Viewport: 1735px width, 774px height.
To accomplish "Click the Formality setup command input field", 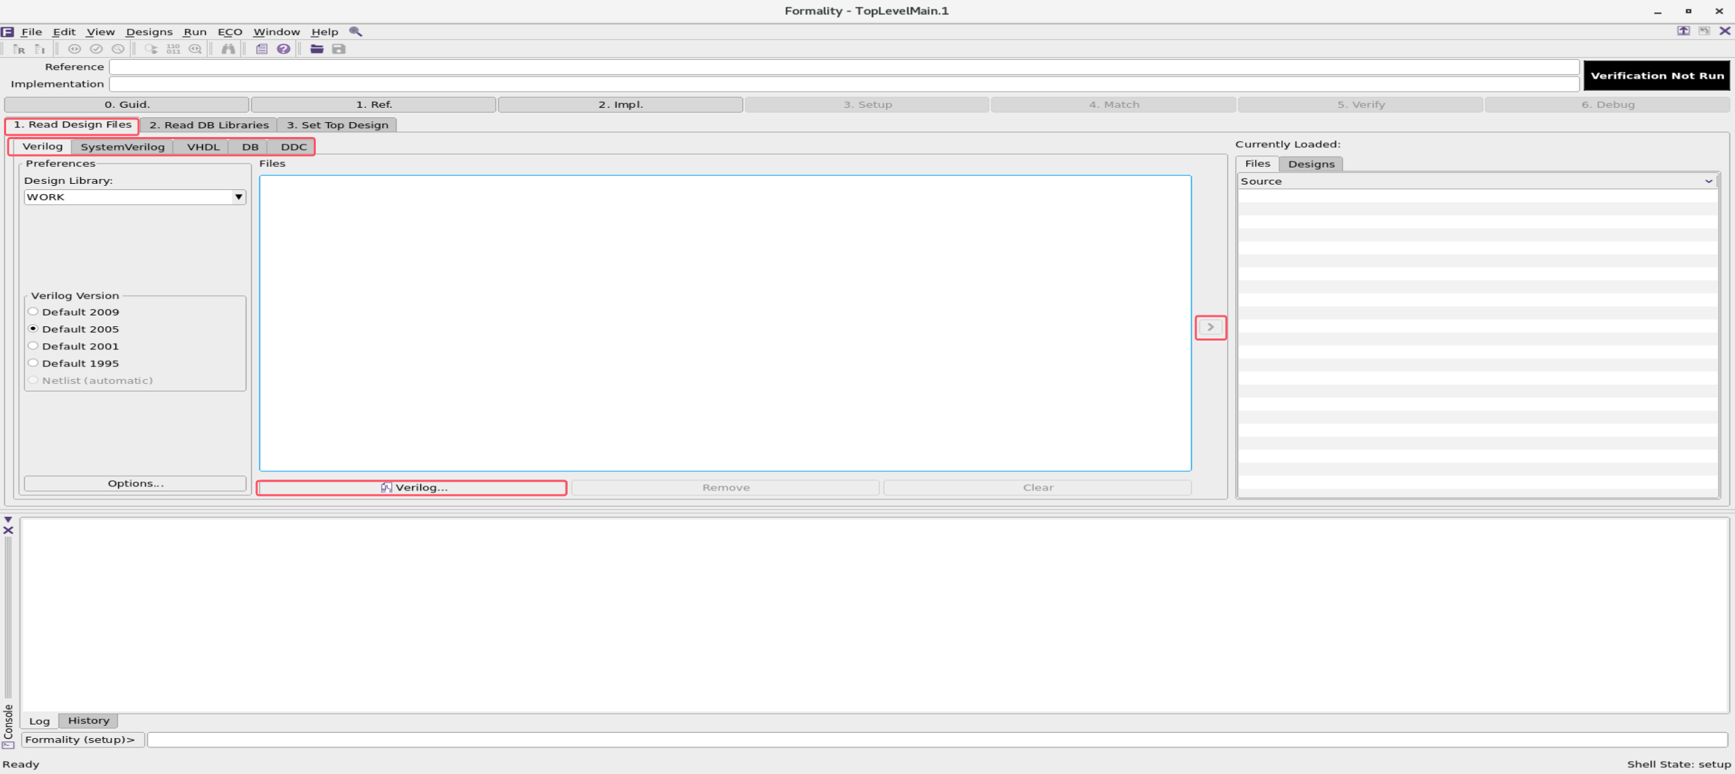I will click(x=937, y=739).
